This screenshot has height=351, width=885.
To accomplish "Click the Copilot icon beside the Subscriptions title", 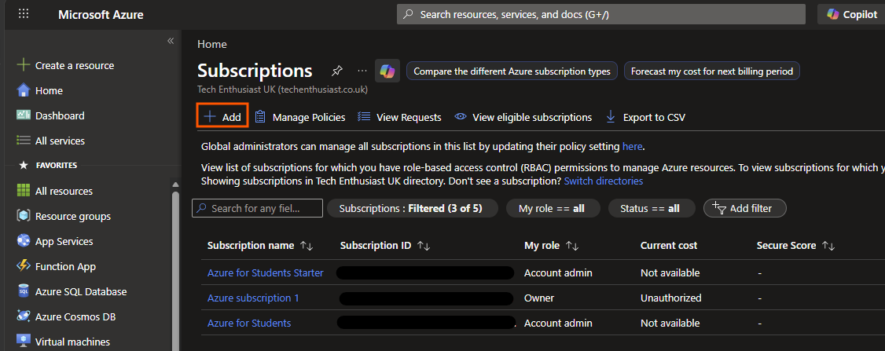I will pyautogui.click(x=387, y=71).
